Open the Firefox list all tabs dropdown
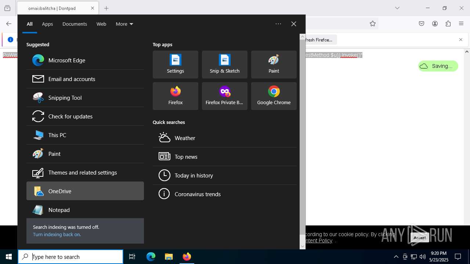The width and height of the screenshot is (470, 264). 397,8
